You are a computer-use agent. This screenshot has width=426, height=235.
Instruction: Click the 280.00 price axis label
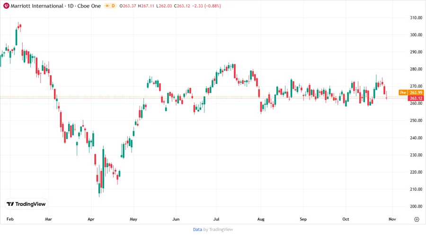(x=416, y=69)
